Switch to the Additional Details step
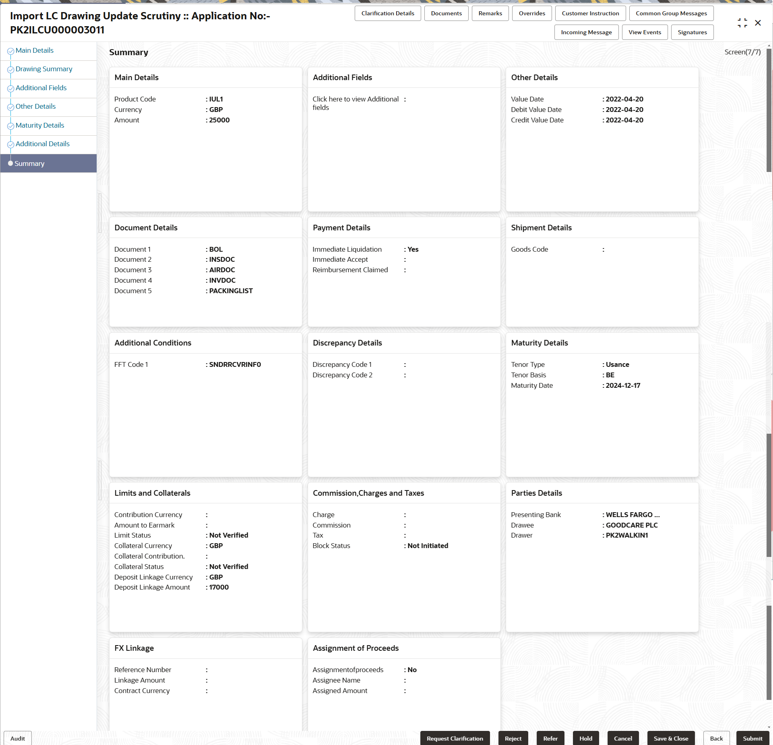Screen dimensions: 773x745 click(43, 144)
